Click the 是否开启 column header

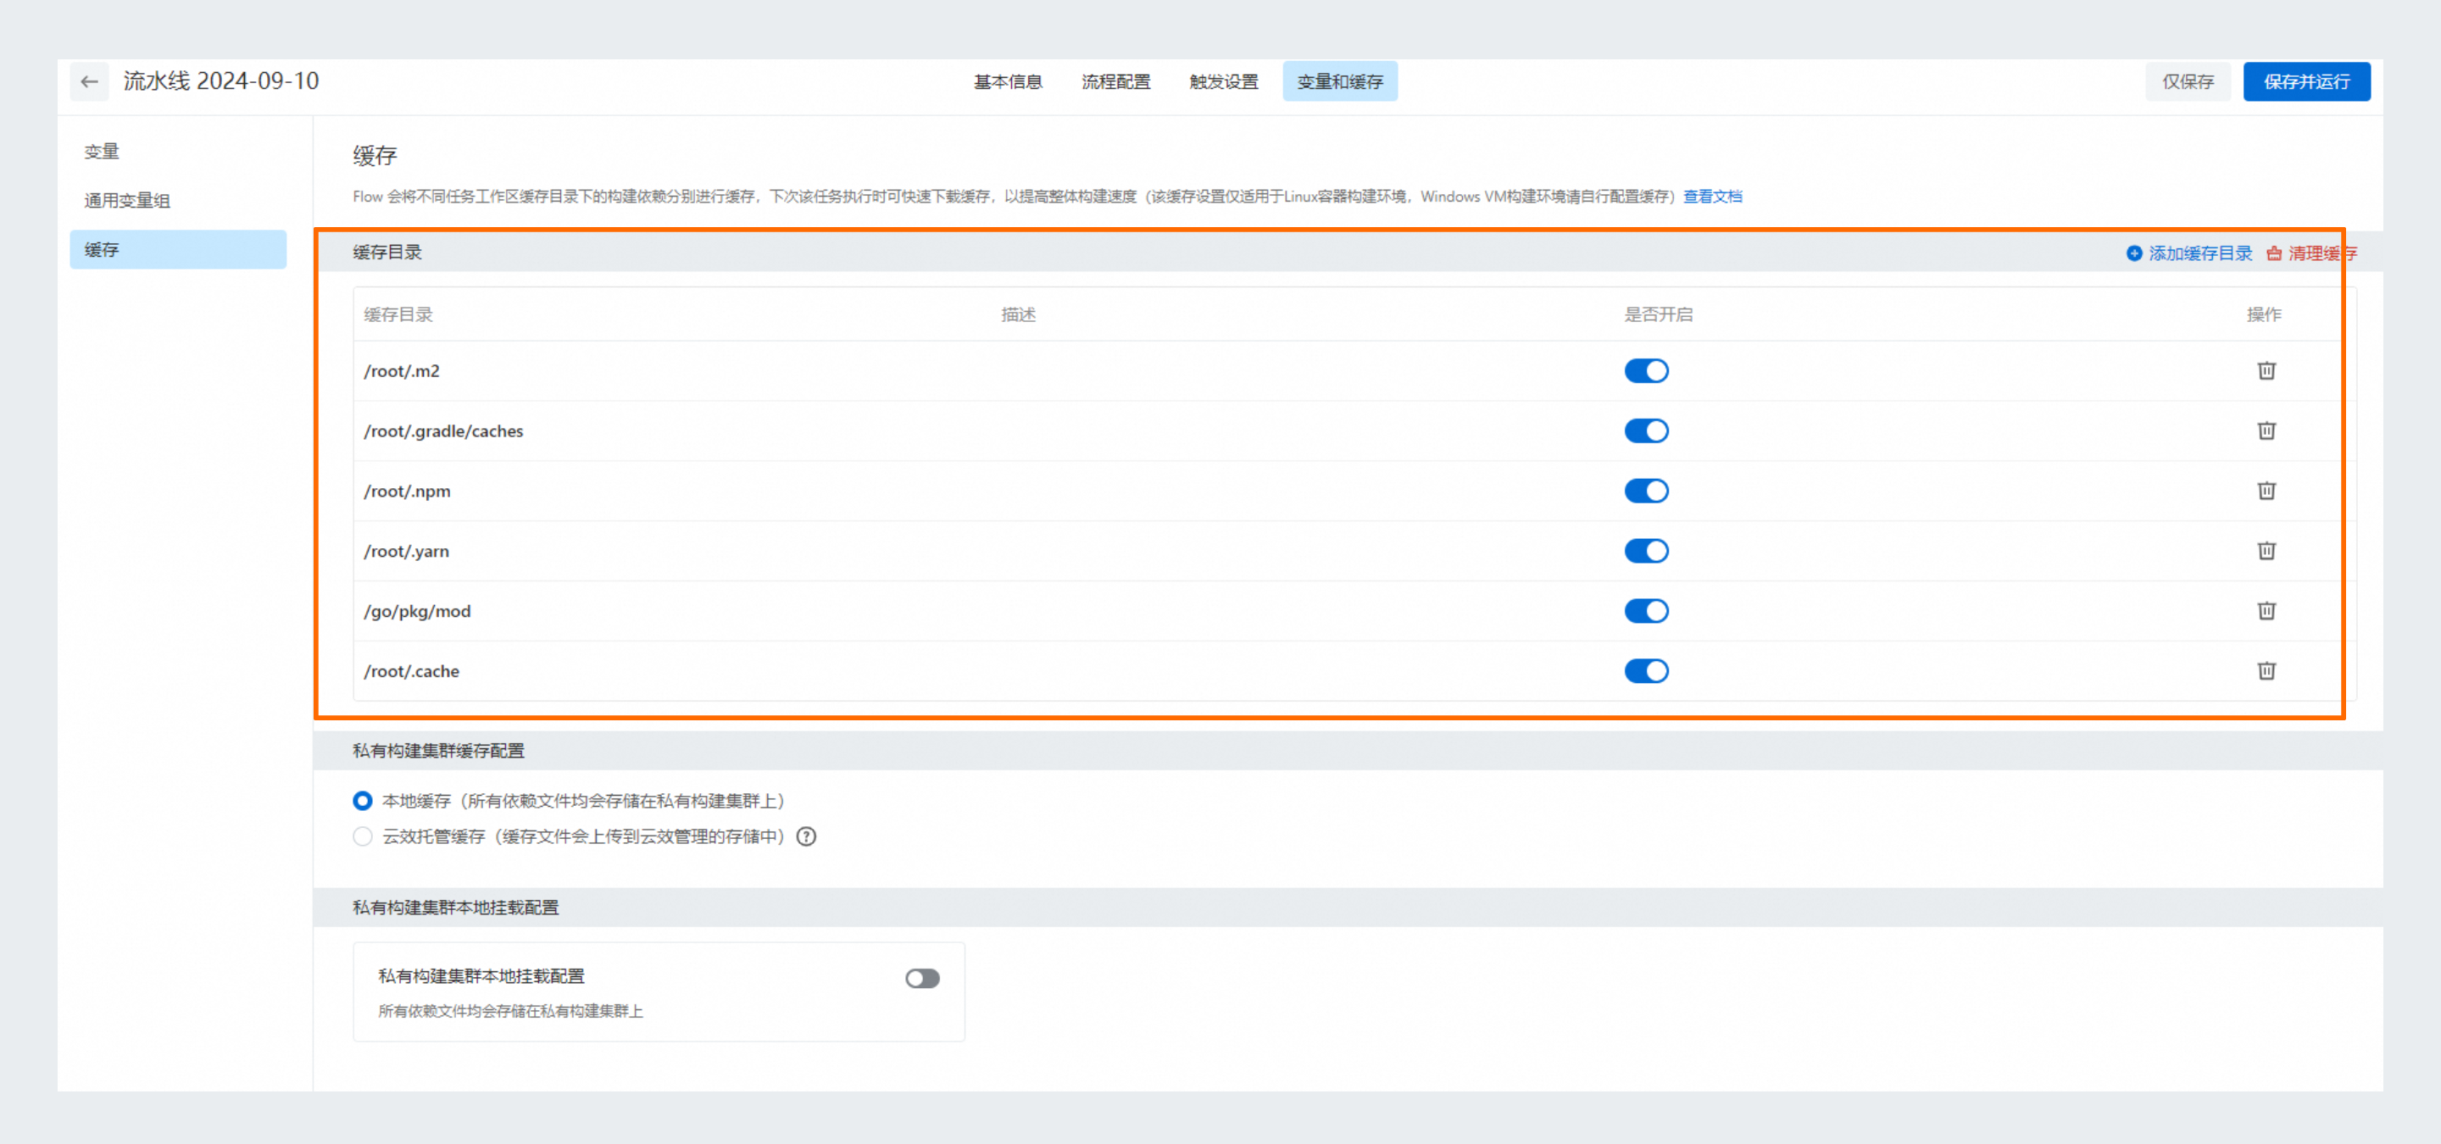(1659, 314)
